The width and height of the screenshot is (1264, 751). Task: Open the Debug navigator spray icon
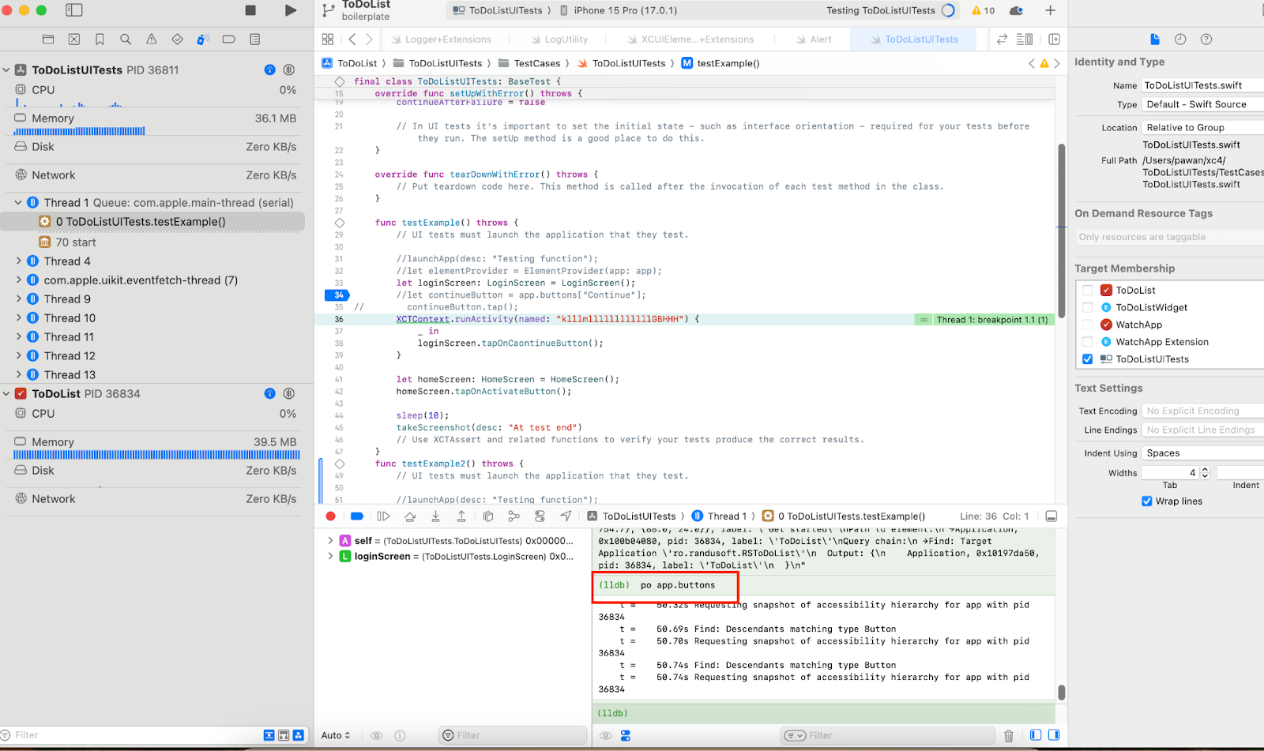click(203, 39)
